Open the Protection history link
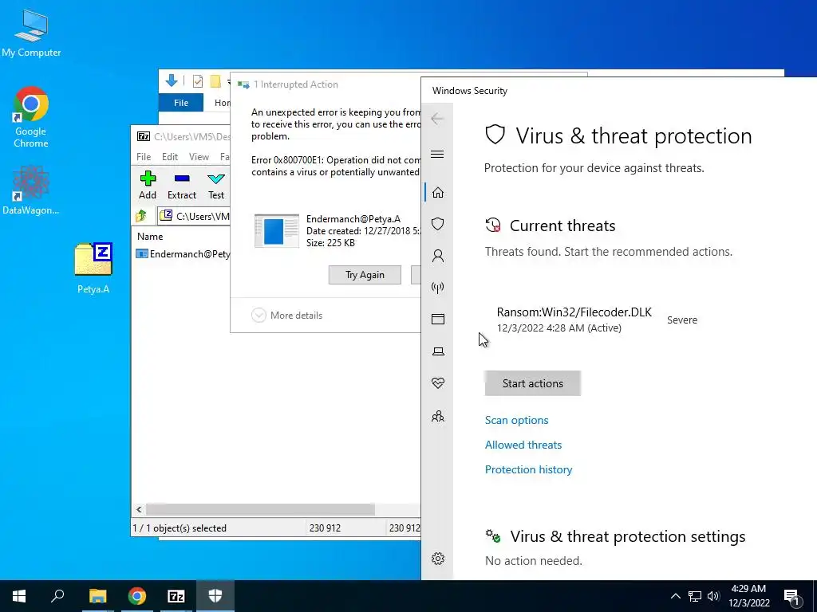Image resolution: width=817 pixels, height=612 pixels. tap(528, 469)
